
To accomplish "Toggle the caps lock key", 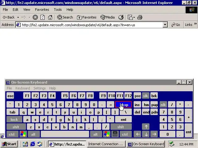I will point(14,119).
